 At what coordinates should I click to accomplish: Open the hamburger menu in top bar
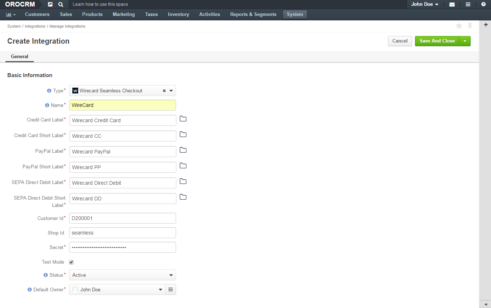pos(468,4)
